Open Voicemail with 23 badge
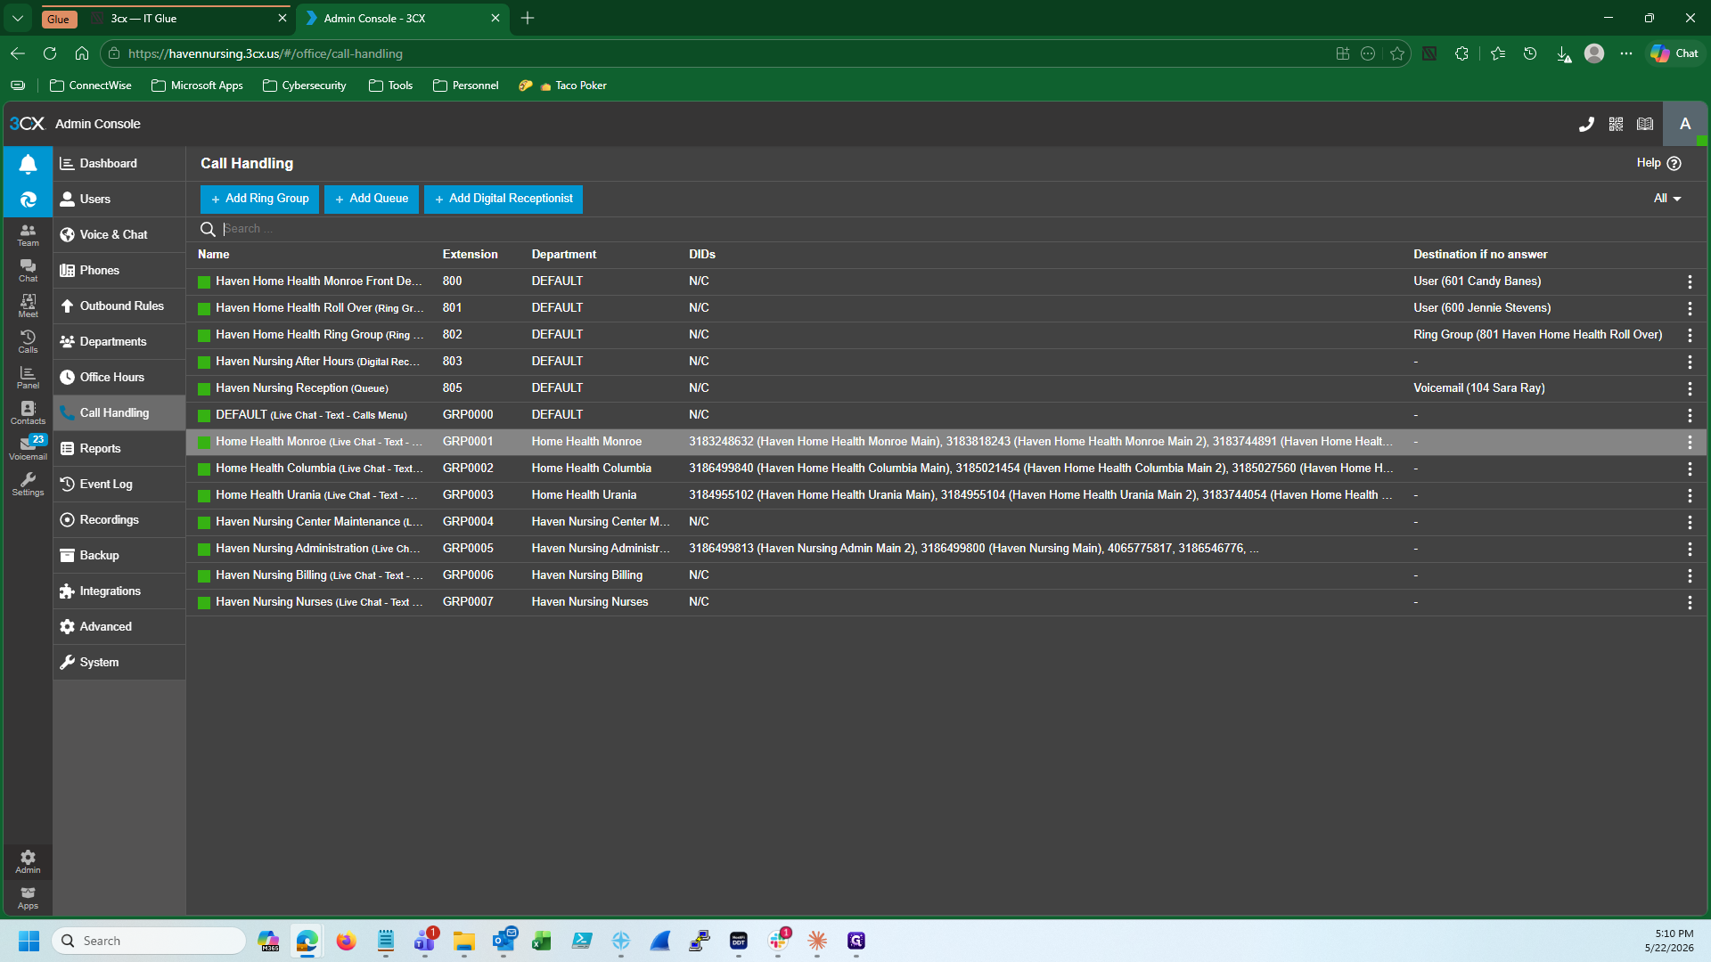The width and height of the screenshot is (1711, 962). tap(28, 448)
